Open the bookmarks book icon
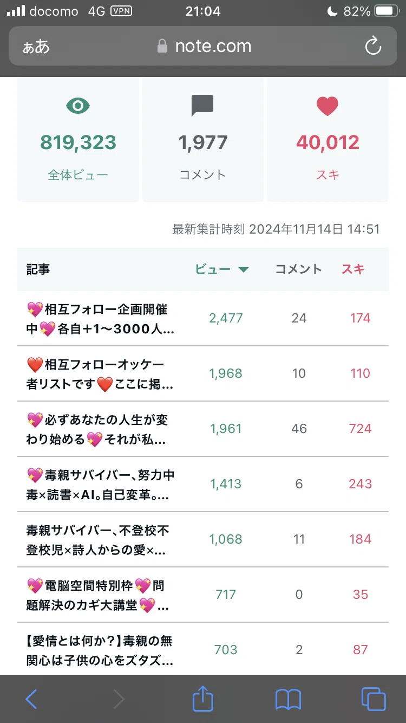 (288, 700)
